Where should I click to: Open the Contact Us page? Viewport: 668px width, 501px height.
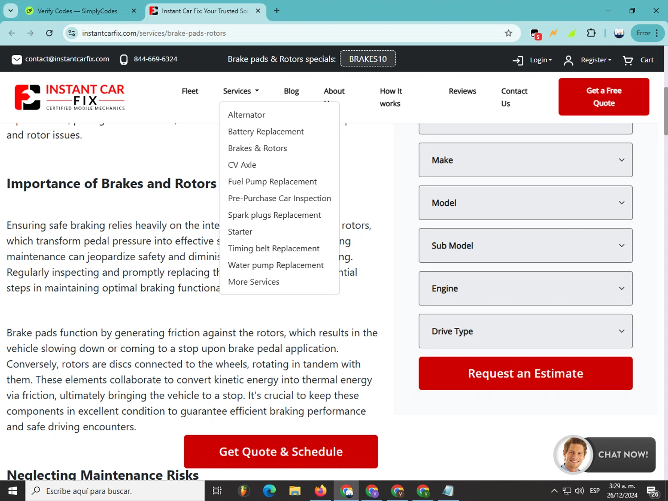[514, 97]
